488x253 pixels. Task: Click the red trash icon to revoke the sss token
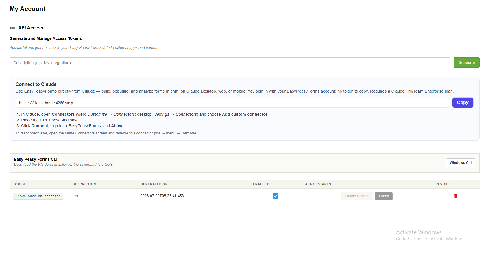click(x=456, y=196)
